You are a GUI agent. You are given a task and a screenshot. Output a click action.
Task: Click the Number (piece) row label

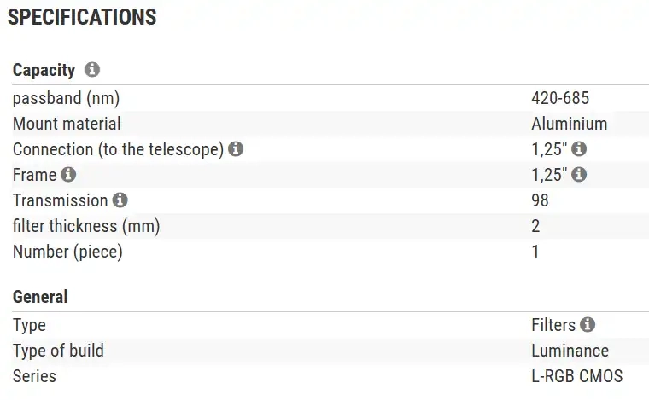click(x=67, y=252)
